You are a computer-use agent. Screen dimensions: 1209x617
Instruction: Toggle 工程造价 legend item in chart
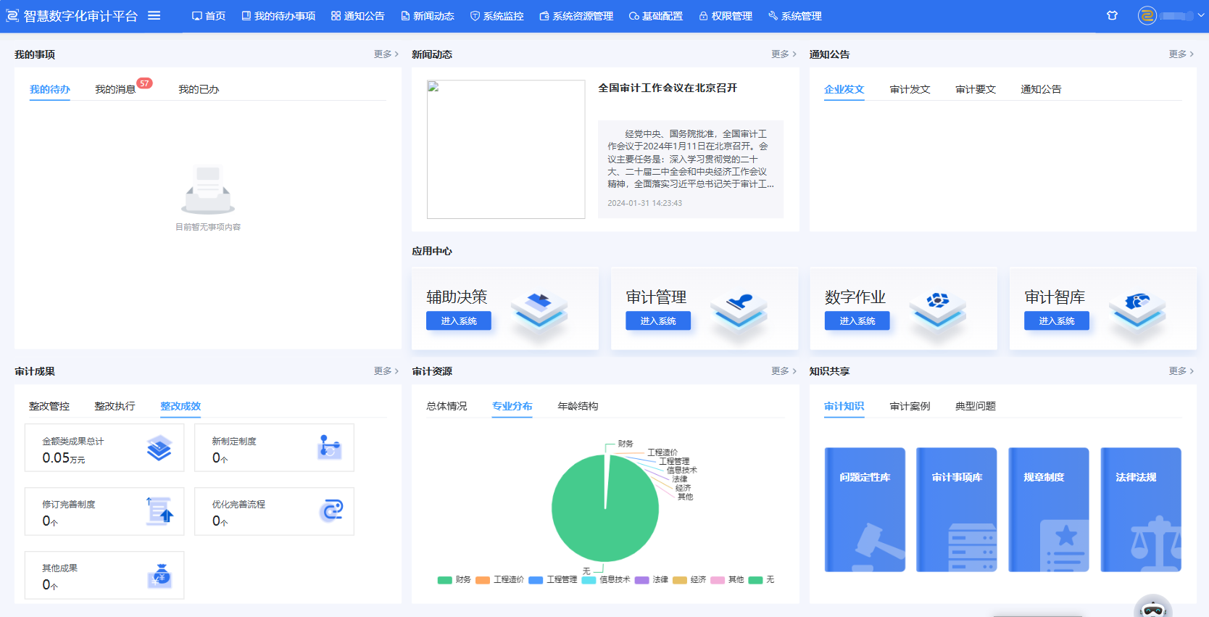pyautogui.click(x=499, y=580)
